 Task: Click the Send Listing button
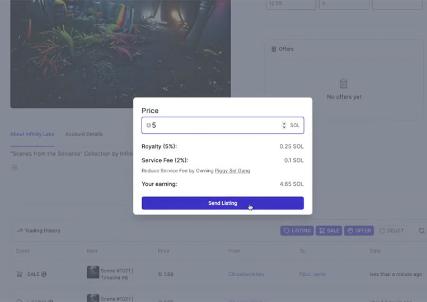coord(223,203)
